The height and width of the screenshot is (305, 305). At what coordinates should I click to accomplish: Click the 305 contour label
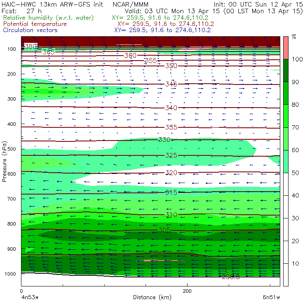click(164, 230)
